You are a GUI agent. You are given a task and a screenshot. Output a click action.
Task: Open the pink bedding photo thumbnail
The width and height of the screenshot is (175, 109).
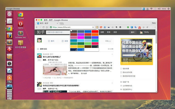55,70
